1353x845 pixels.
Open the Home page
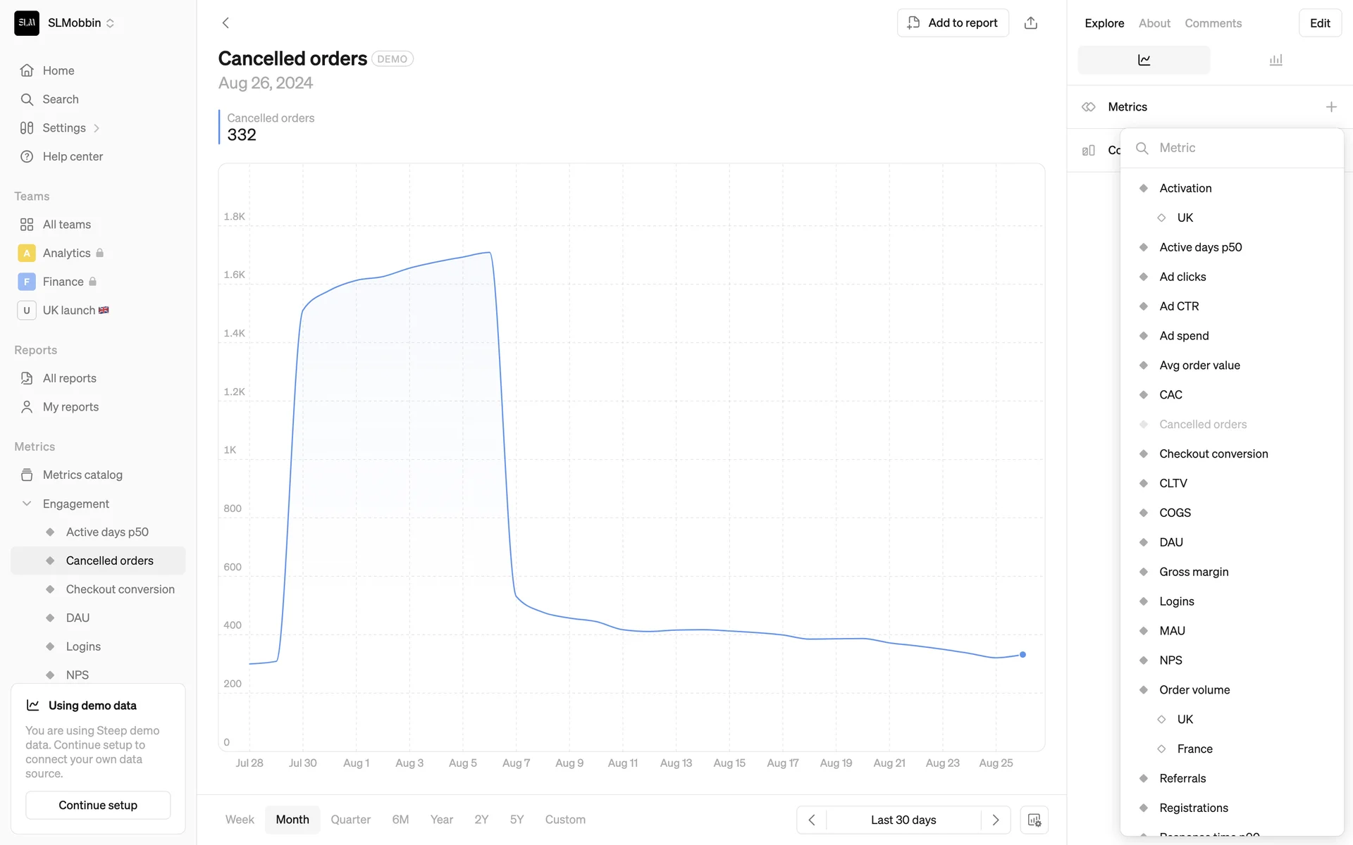click(58, 70)
